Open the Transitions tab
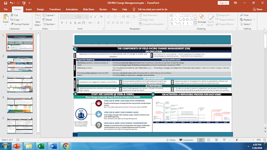 click(x=55, y=9)
